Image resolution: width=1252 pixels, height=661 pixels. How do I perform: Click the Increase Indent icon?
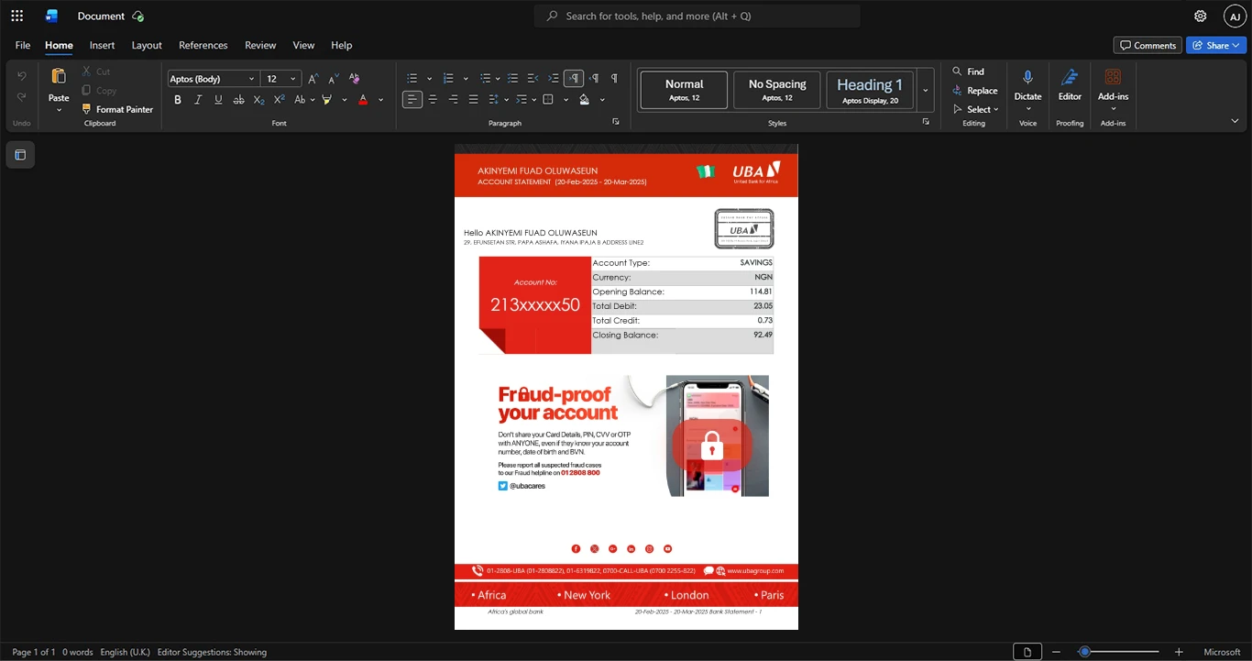point(554,79)
